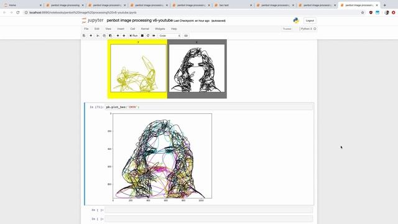398x224 pixels.
Task: Open the Help menu
Action: click(x=174, y=29)
